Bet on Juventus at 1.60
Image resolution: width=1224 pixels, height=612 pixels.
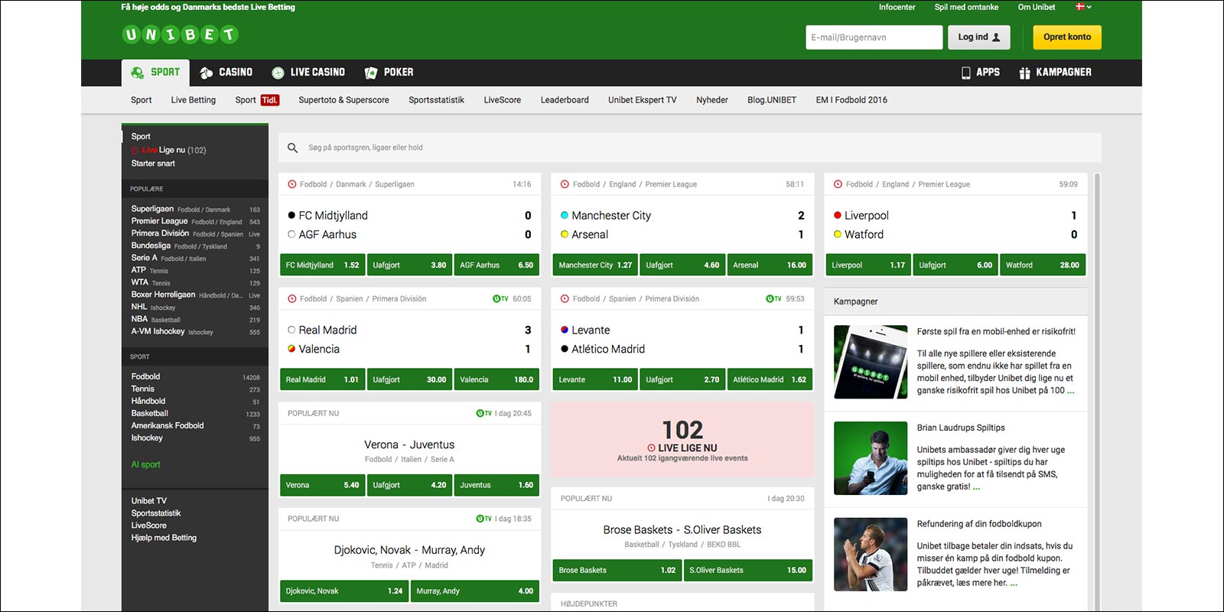coord(496,485)
